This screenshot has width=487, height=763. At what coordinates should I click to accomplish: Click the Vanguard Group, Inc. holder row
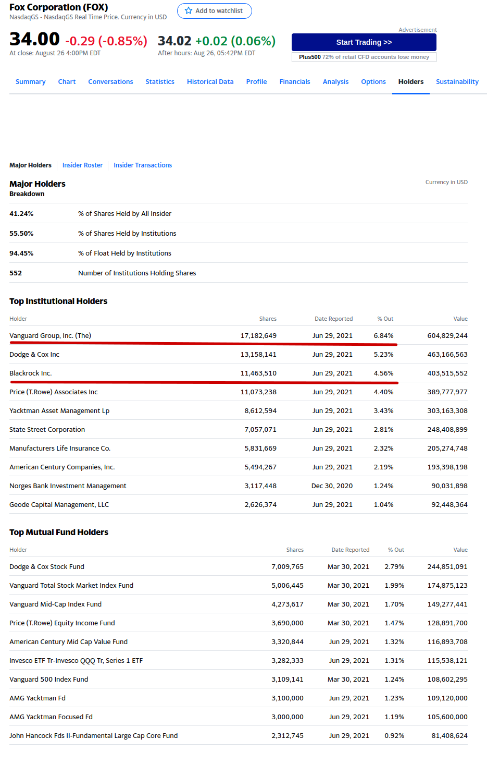pos(51,336)
